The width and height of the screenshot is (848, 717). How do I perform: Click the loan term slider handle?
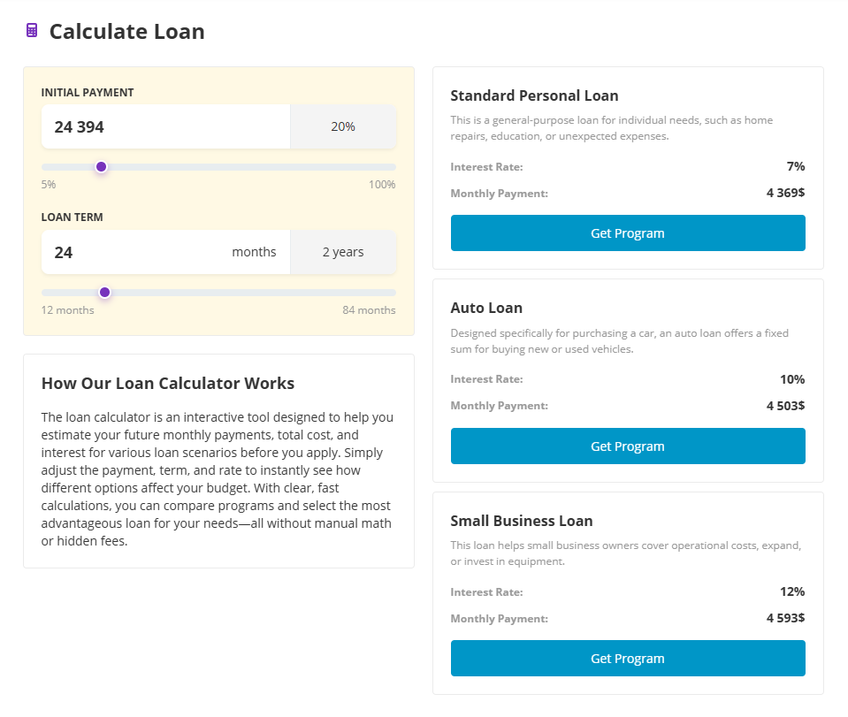click(x=104, y=293)
